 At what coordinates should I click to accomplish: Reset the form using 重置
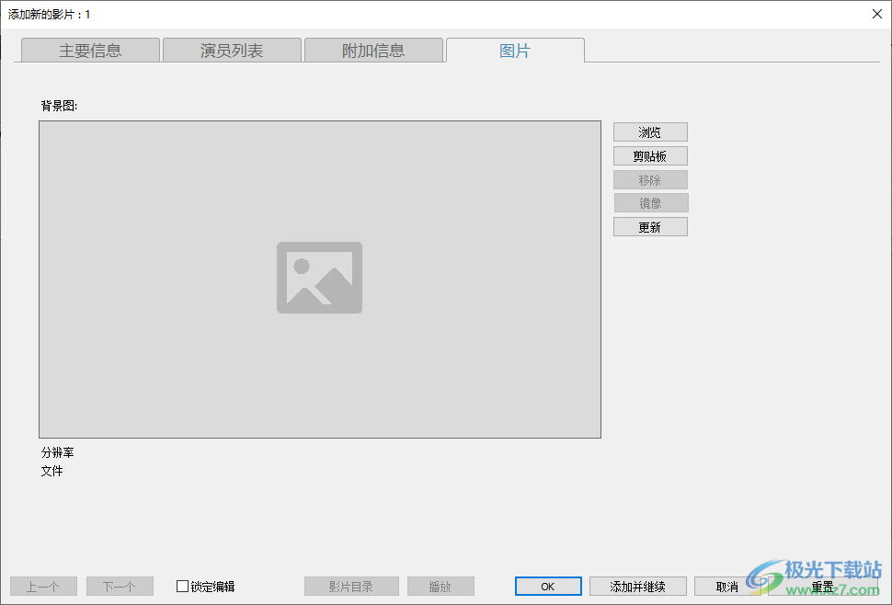click(x=821, y=586)
